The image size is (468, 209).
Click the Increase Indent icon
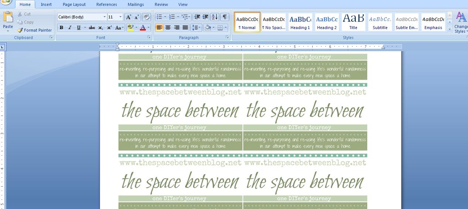click(x=206, y=17)
